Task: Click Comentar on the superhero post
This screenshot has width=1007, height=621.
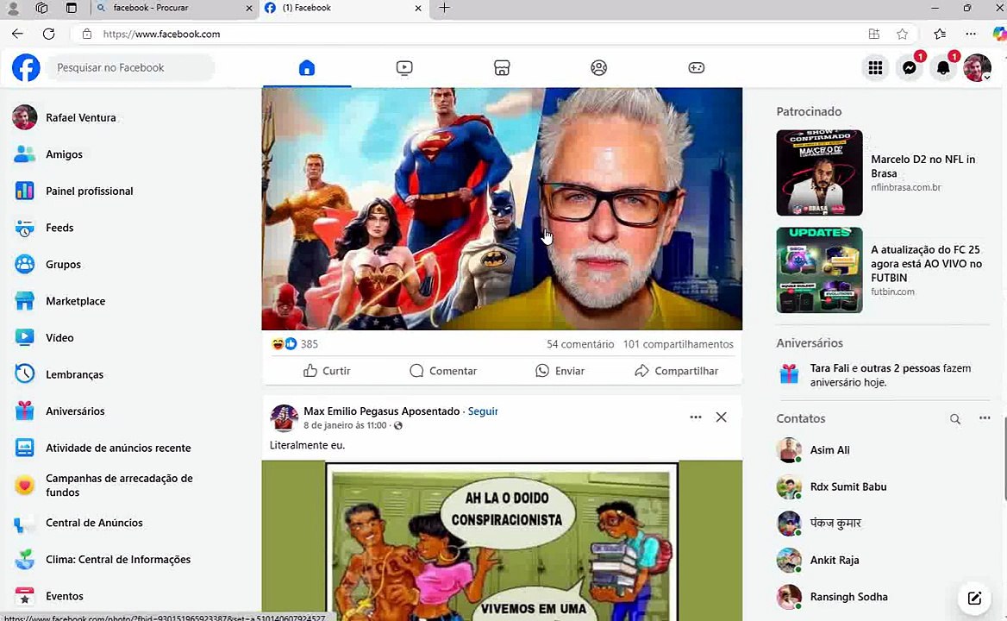Action: [x=443, y=371]
